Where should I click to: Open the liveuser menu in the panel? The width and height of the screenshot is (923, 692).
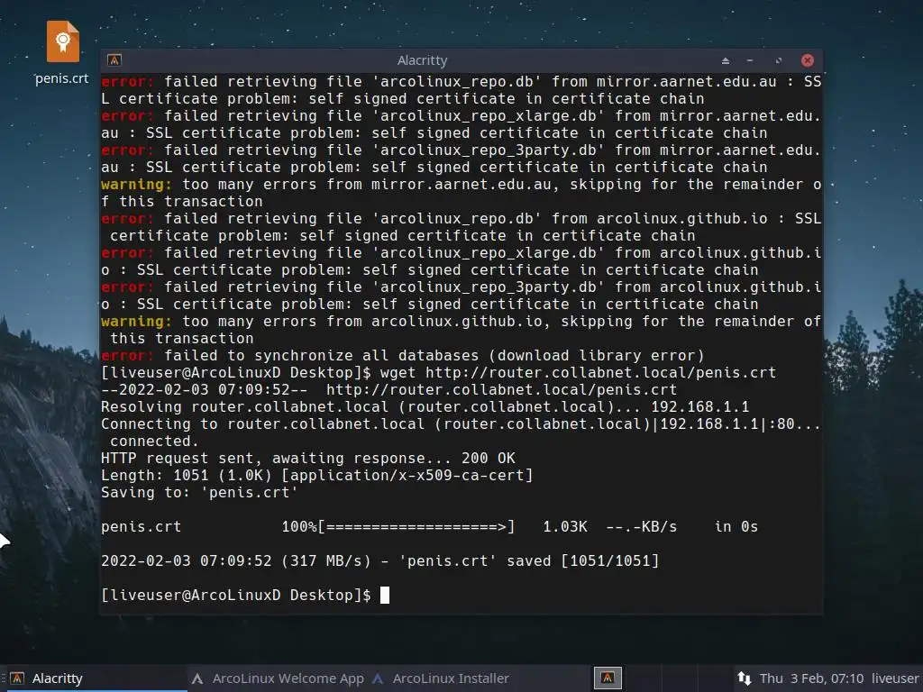tap(895, 678)
